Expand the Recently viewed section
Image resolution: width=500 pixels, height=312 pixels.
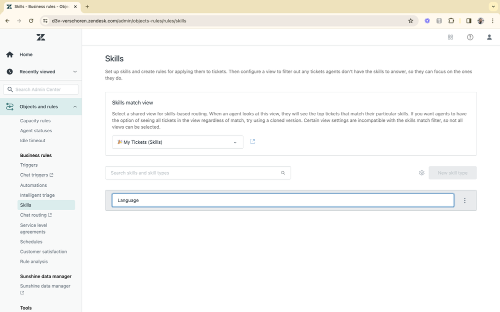(x=75, y=71)
